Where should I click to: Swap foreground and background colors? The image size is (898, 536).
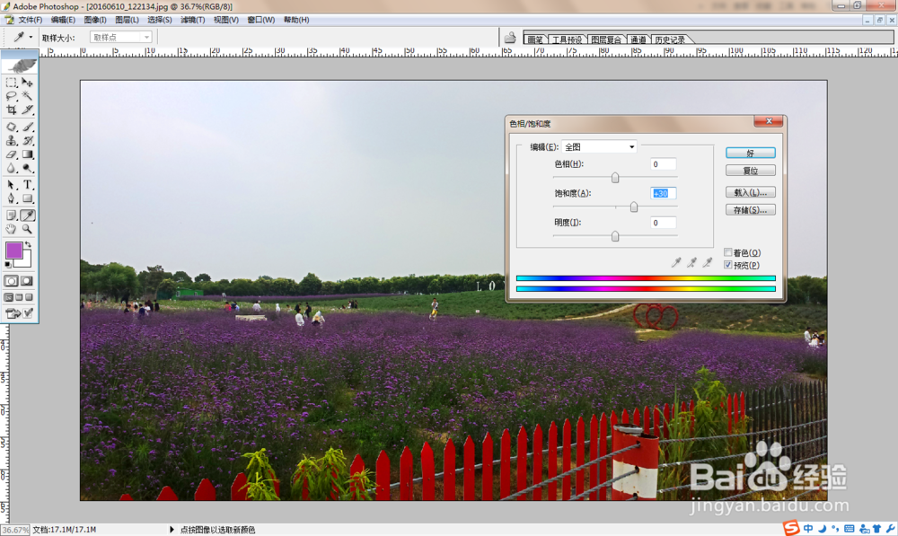pyautogui.click(x=28, y=244)
